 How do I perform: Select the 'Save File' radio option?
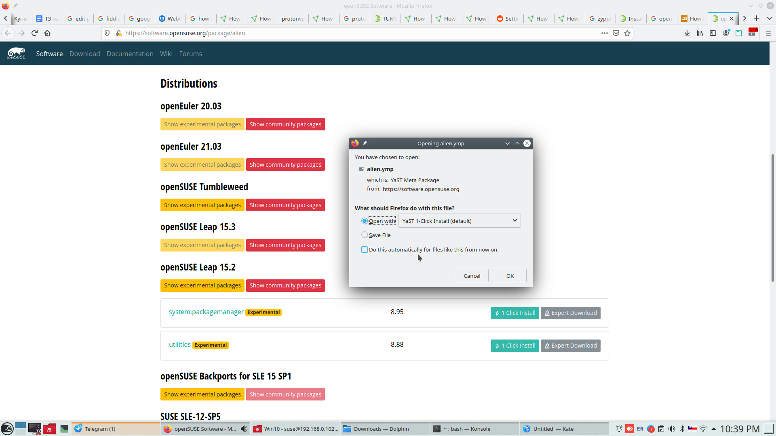pos(365,235)
